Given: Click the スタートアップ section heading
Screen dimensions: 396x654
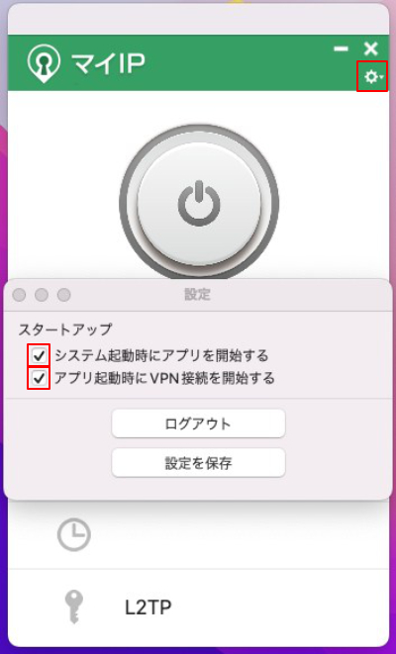Looking at the screenshot, I should (x=65, y=329).
